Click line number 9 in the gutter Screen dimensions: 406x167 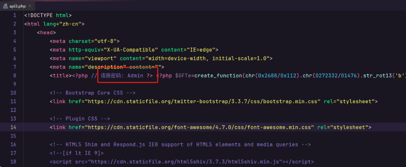15,84
